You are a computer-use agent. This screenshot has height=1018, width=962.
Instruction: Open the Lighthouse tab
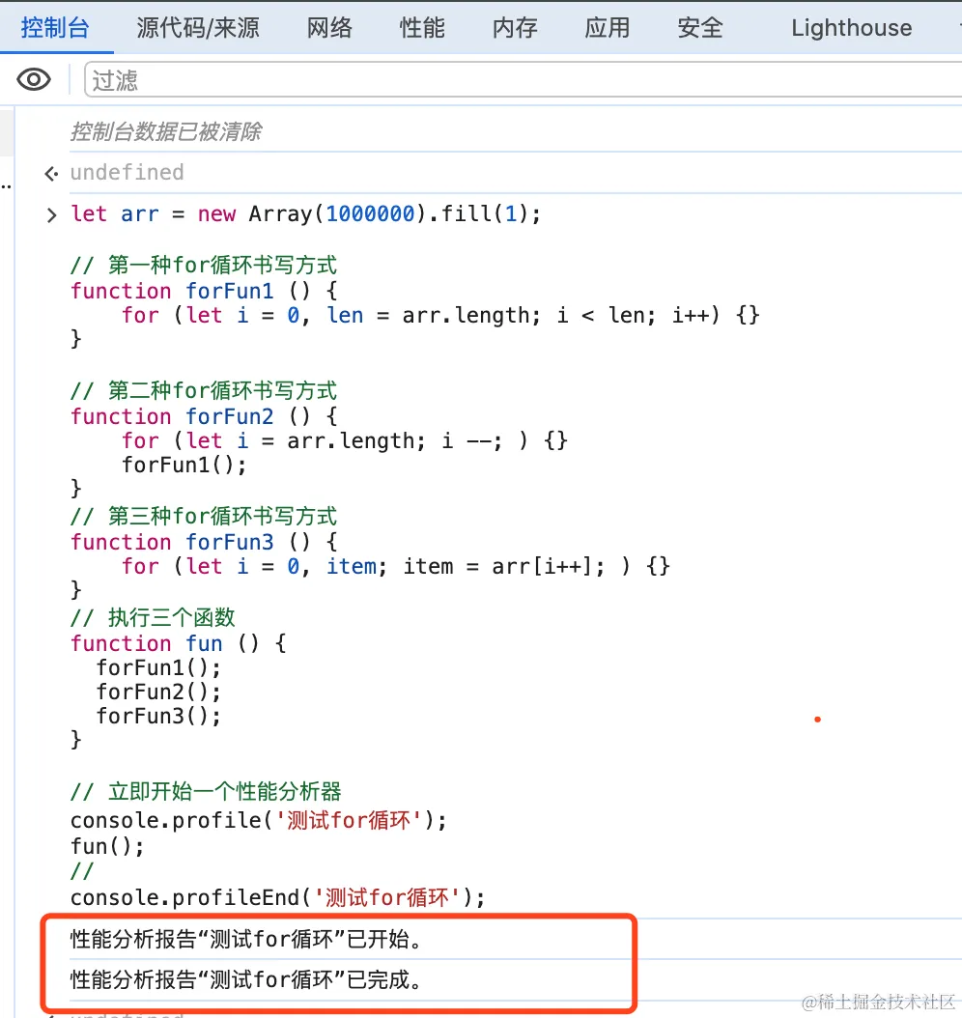851,28
